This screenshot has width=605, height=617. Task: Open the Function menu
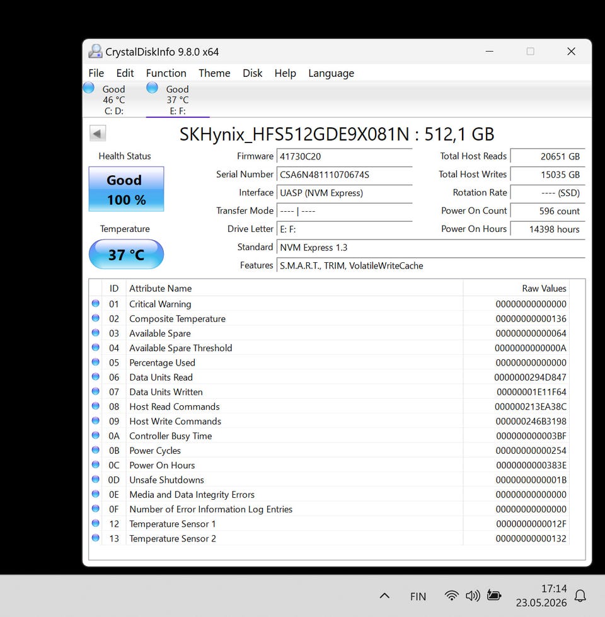166,73
